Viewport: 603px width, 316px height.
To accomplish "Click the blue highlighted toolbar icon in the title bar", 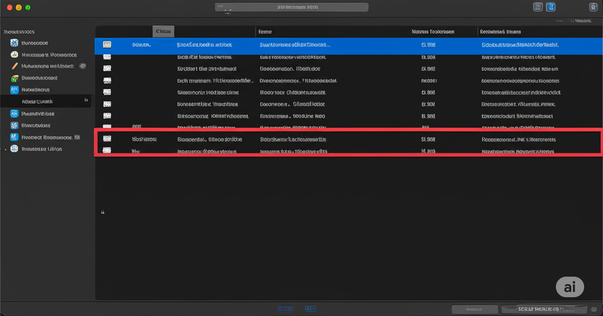I will 551,7.
